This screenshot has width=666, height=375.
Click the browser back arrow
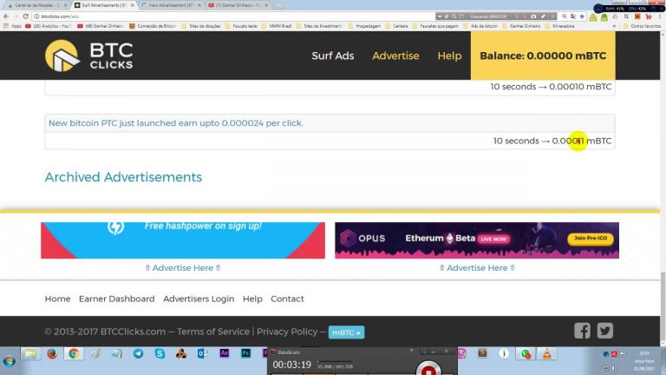tap(6, 16)
